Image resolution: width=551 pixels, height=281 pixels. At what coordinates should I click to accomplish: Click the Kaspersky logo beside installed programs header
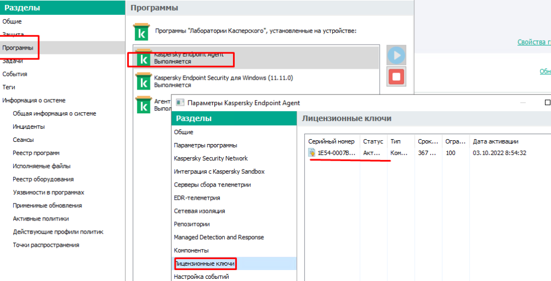[141, 31]
